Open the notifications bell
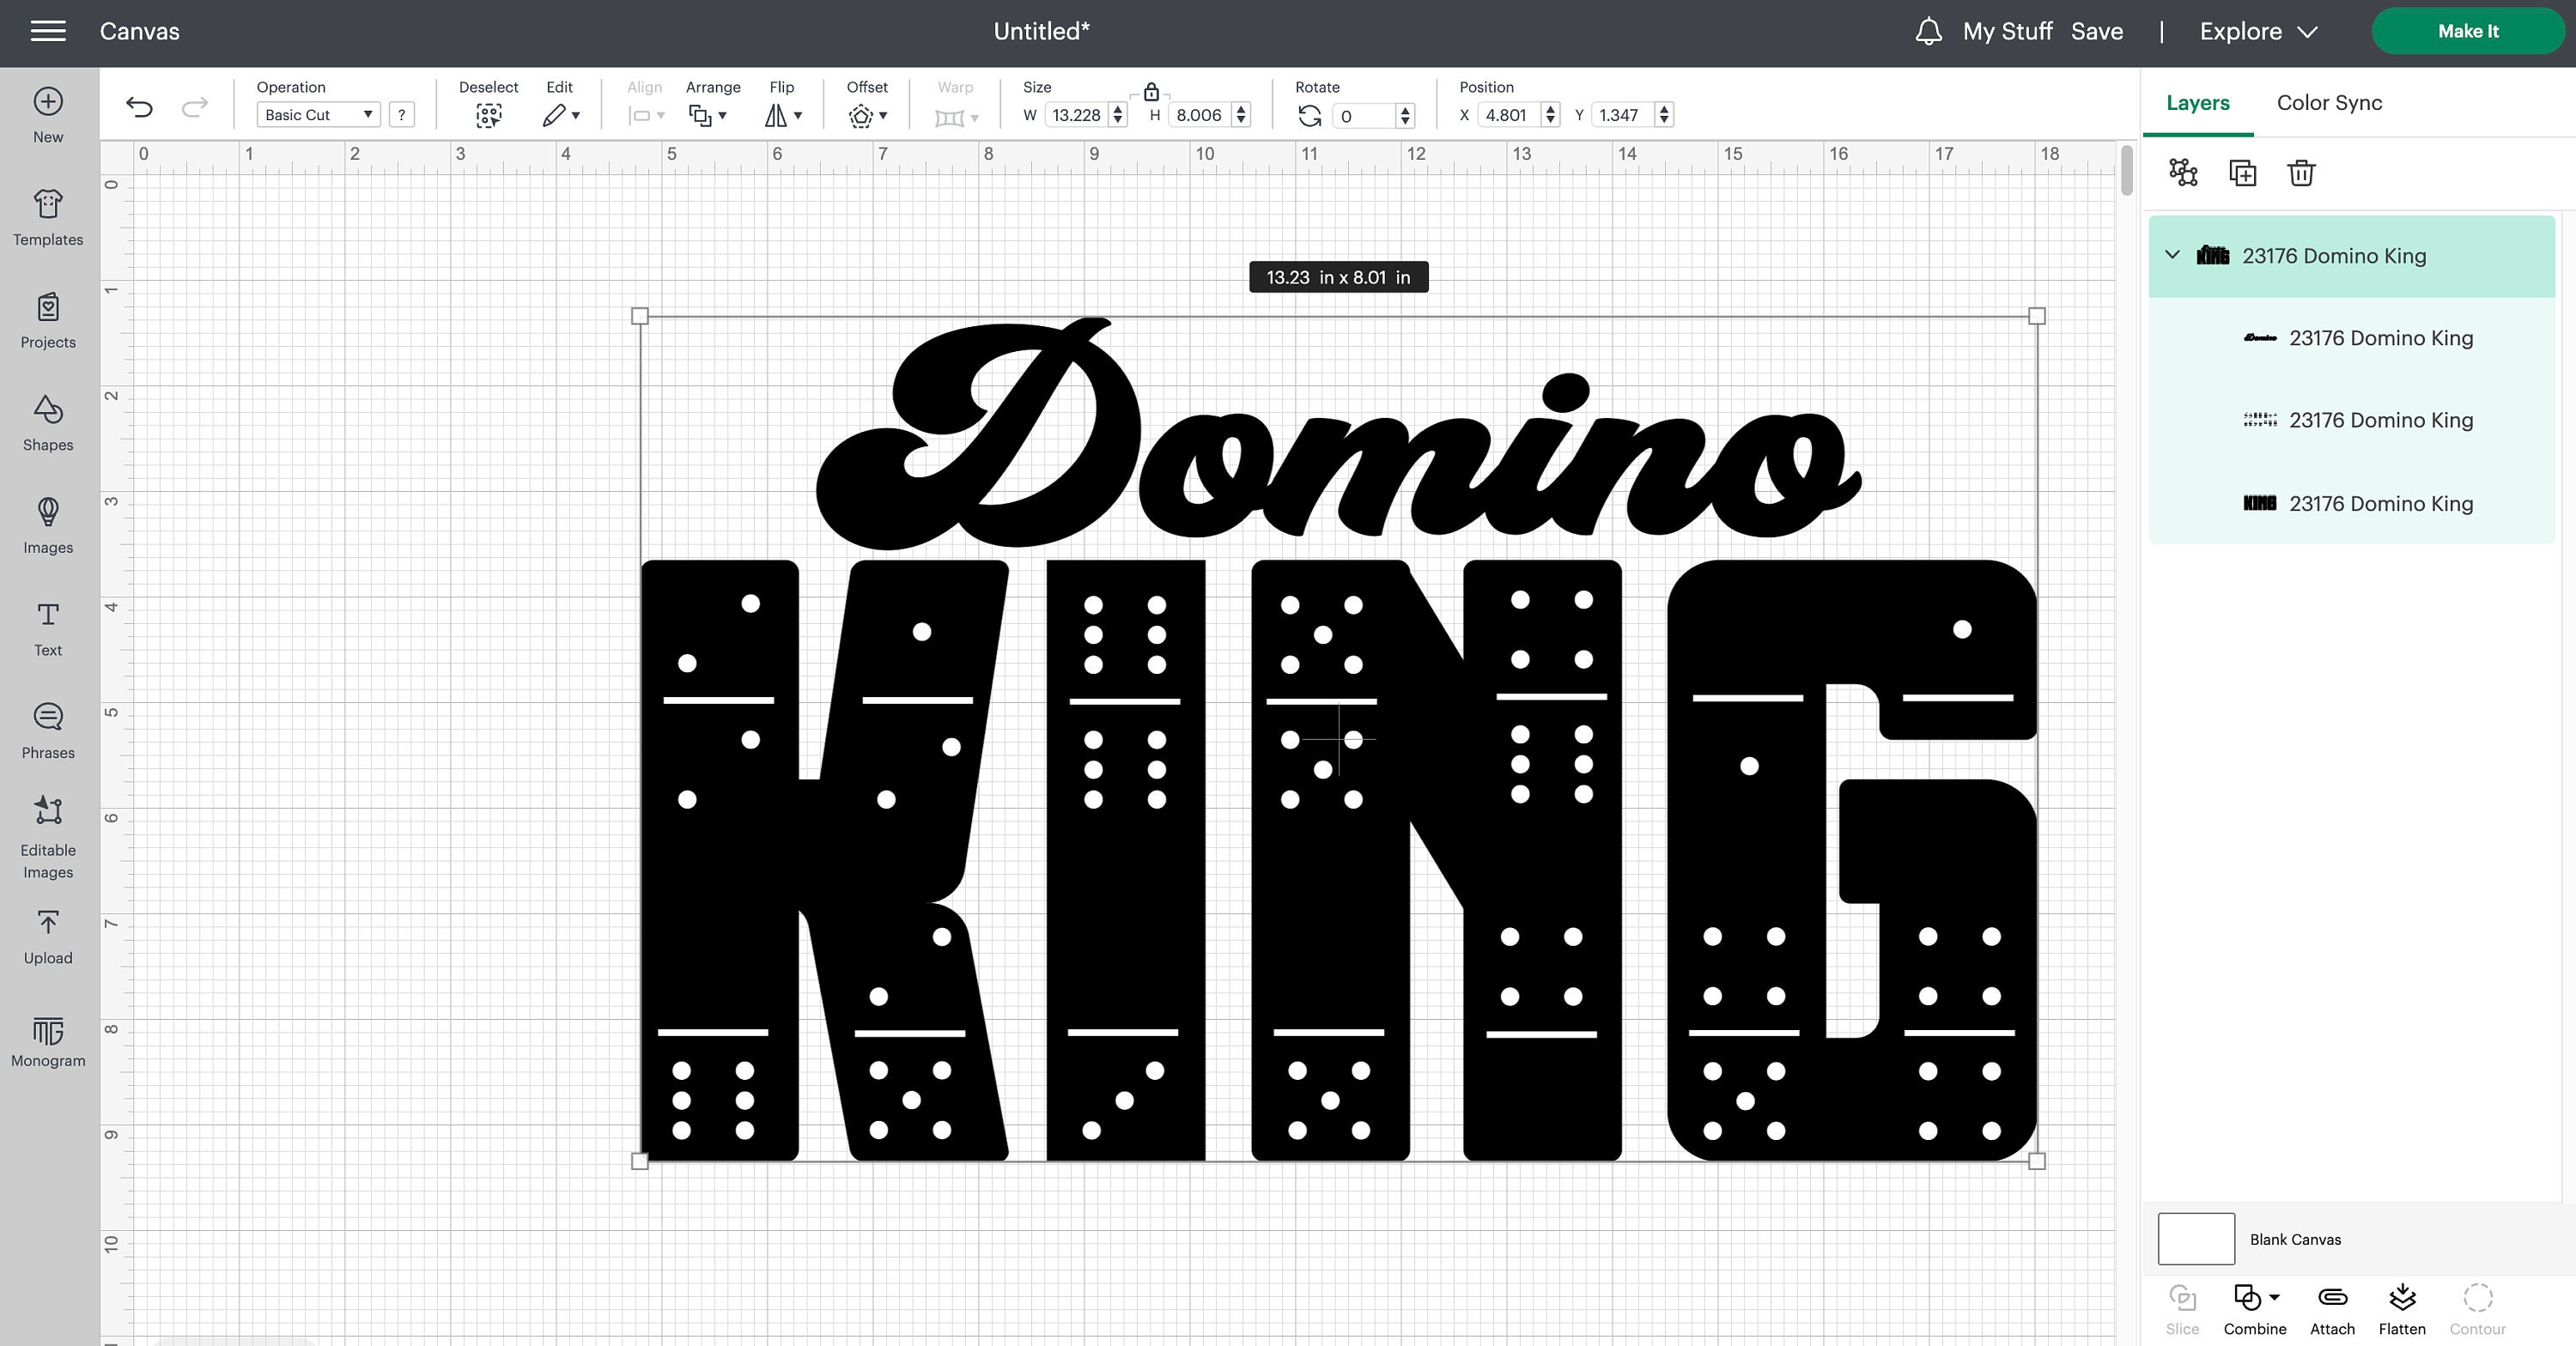 tap(1928, 31)
